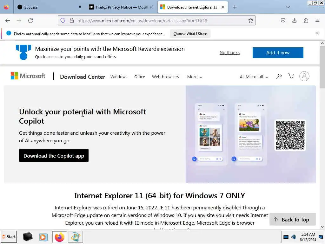Launch the media player from the taskbar
325x244 pixels.
[x=43, y=237]
